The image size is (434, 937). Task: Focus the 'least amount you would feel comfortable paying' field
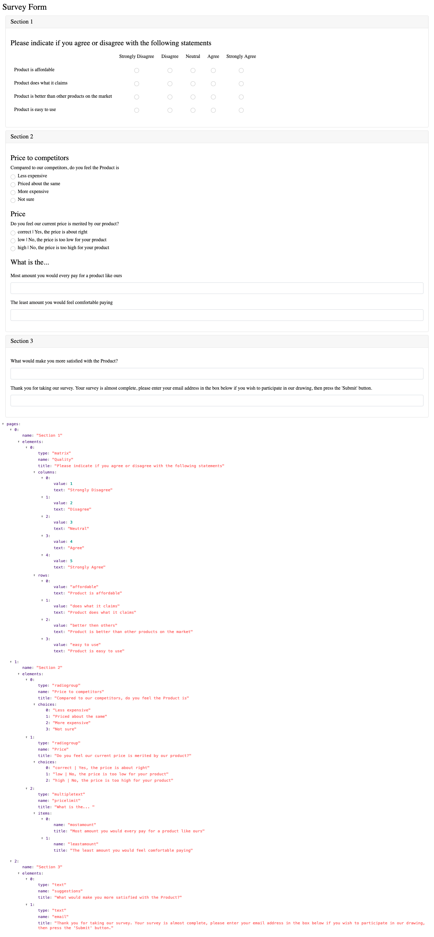coord(217,315)
